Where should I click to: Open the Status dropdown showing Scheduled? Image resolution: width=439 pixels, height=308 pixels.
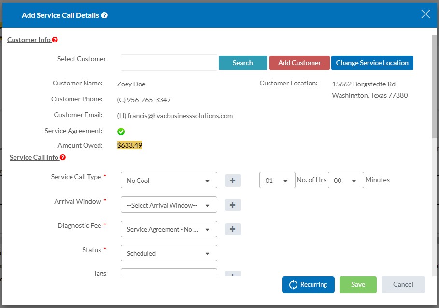(x=169, y=253)
